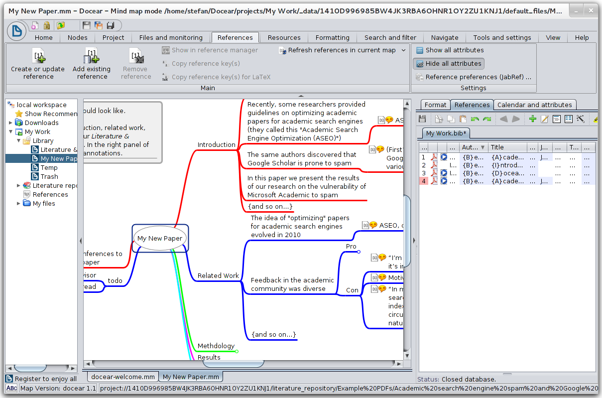Viewport: 602px width, 398px height.
Task: Expand the Downloads tree node
Action: pos(11,123)
